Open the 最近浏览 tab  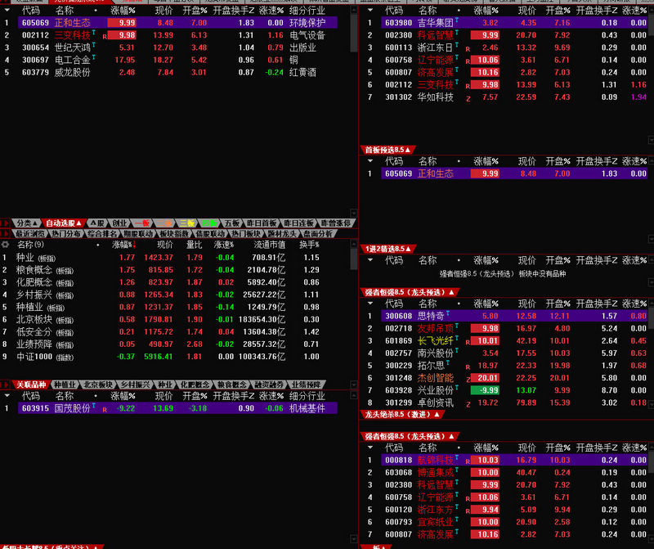tap(30, 233)
